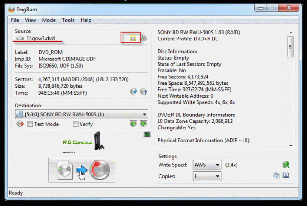The height and width of the screenshot is (206, 307).
Task: Click the source path I:\gow3.dvd
Action: [x=41, y=38]
